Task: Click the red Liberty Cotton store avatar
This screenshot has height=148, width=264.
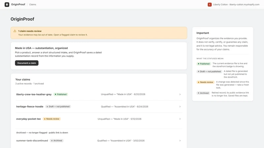Action: [210, 5]
